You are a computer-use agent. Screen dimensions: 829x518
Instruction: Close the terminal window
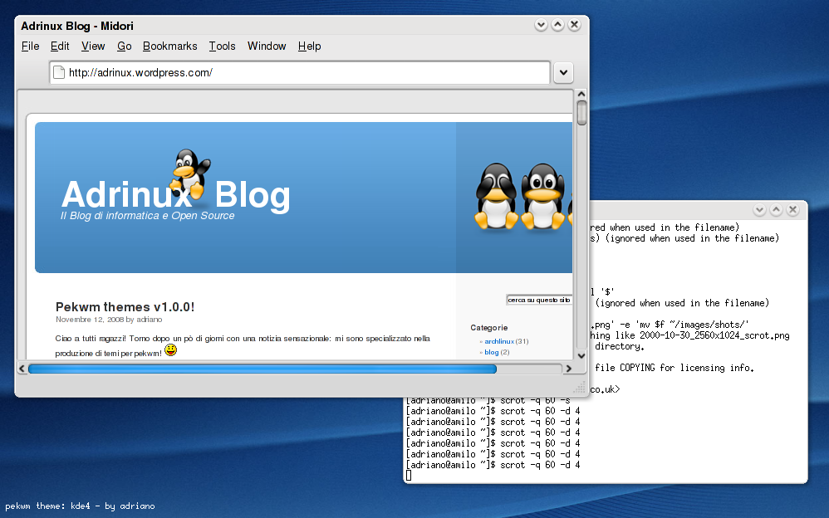pos(793,210)
